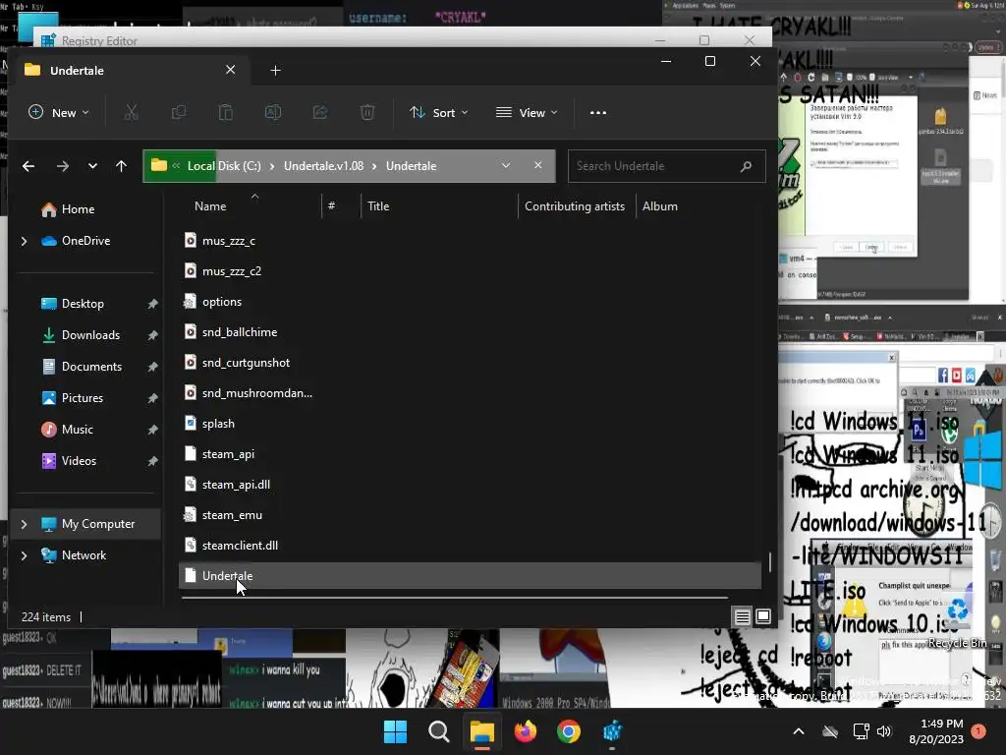Switch to large thumbnails view icon

click(x=763, y=617)
